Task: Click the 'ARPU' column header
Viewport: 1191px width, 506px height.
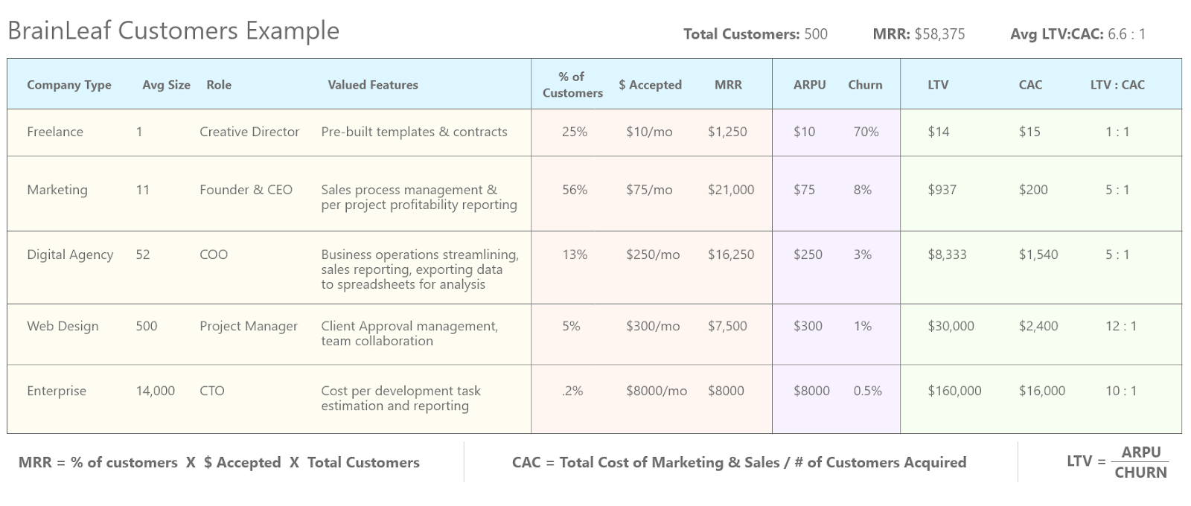Action: [x=809, y=85]
